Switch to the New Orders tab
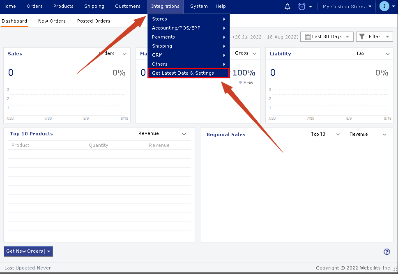 pos(52,21)
